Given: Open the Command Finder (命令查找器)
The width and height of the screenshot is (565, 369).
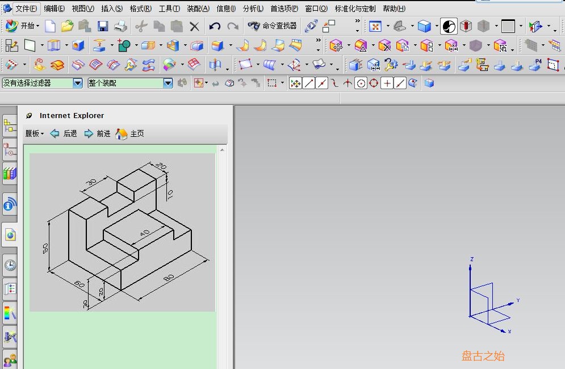Looking at the screenshot, I should pyautogui.click(x=273, y=26).
